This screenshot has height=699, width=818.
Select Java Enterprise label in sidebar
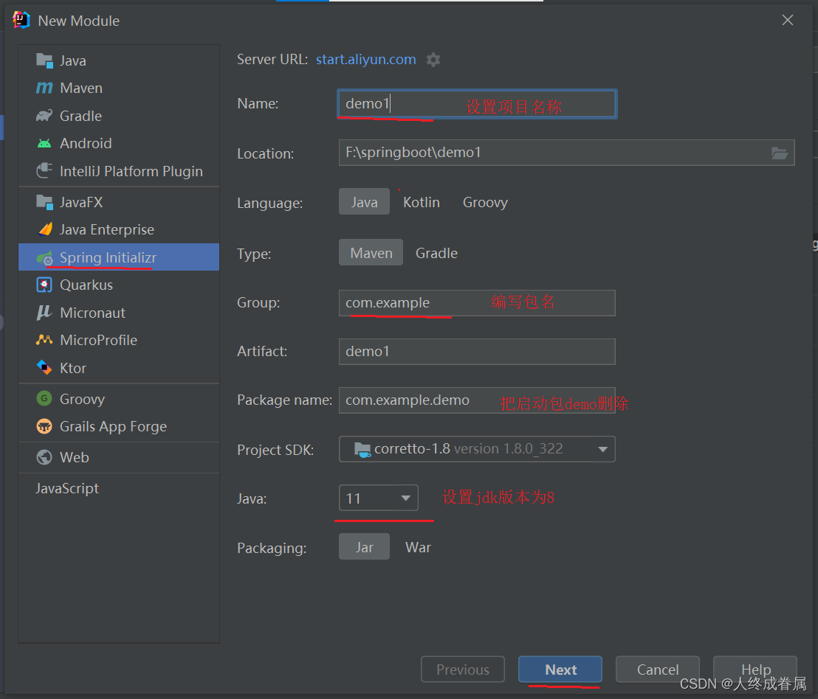[x=107, y=230]
